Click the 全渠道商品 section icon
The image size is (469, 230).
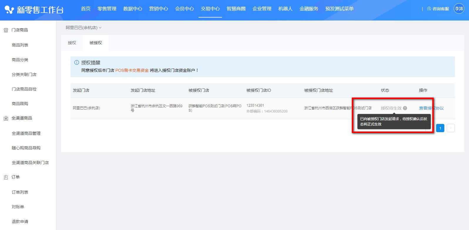tap(6, 118)
